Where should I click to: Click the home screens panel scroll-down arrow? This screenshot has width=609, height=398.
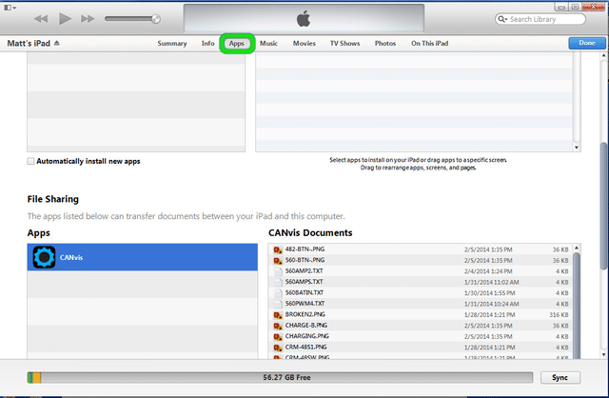577,148
